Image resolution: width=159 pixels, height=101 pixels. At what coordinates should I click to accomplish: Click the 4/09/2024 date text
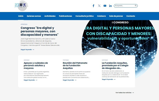[24, 24]
